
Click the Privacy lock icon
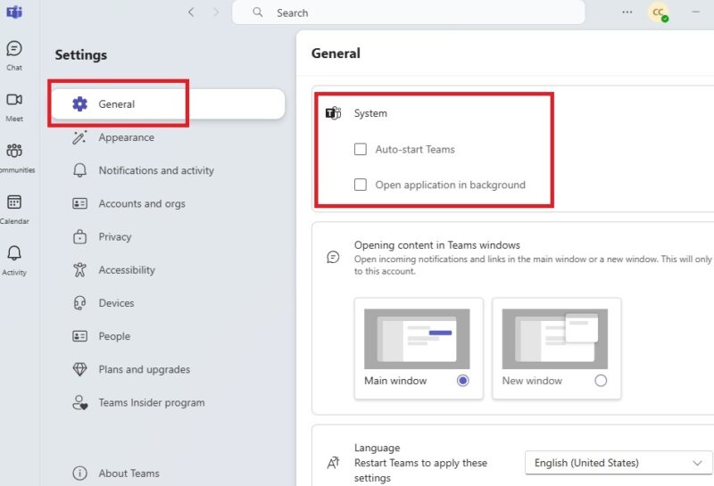click(x=79, y=236)
